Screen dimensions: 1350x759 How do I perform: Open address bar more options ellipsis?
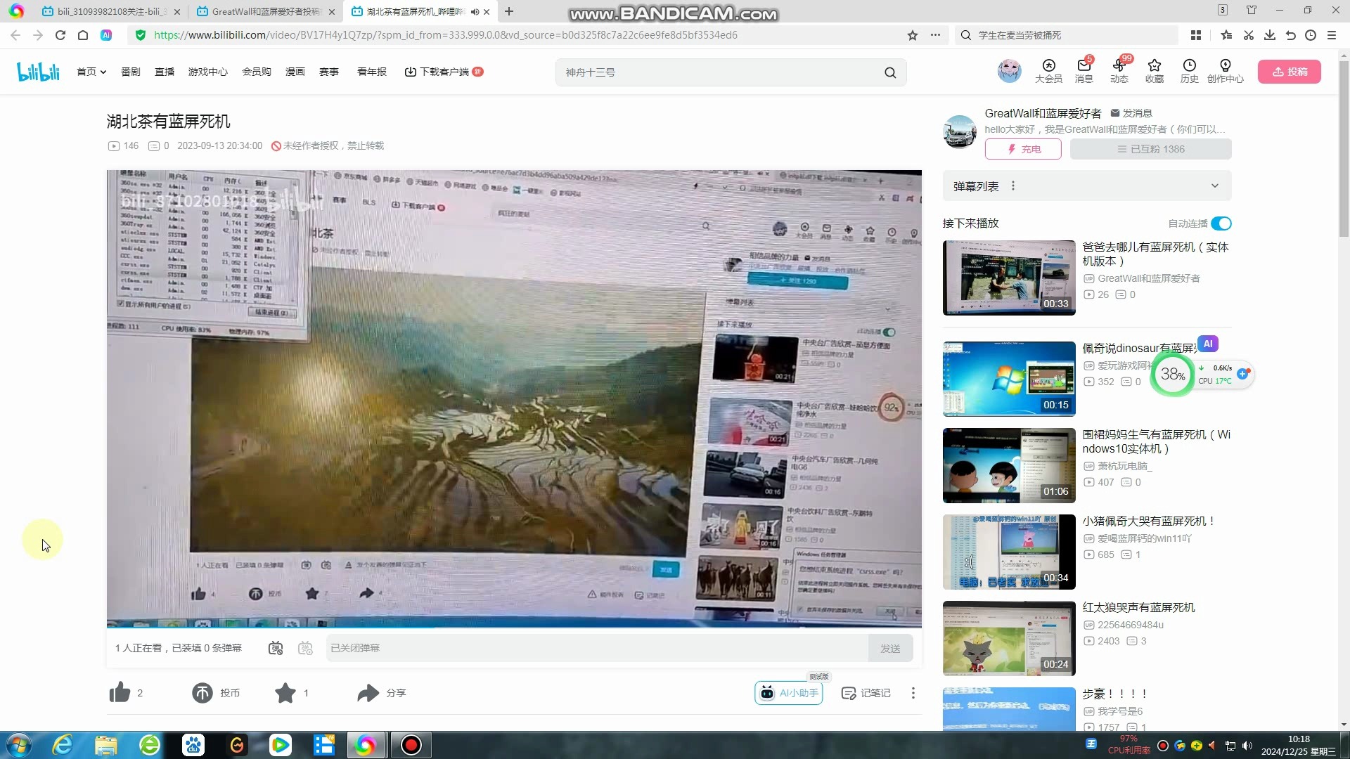click(935, 35)
